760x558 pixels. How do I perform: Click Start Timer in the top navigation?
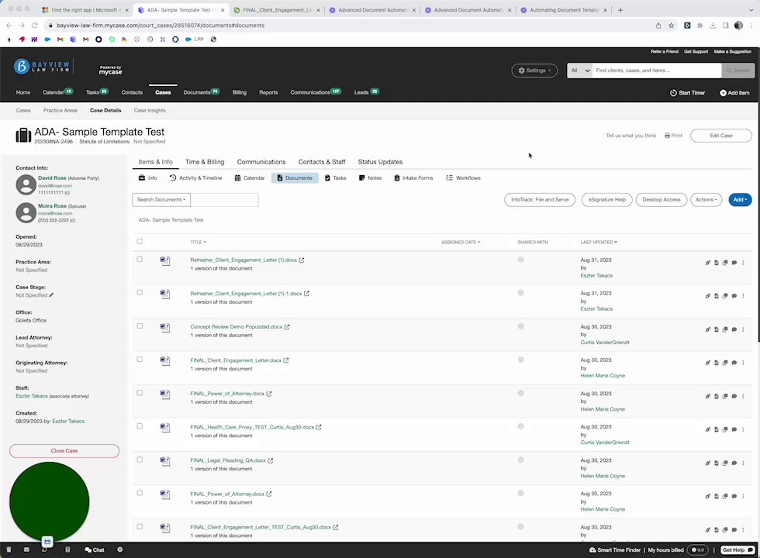(687, 93)
